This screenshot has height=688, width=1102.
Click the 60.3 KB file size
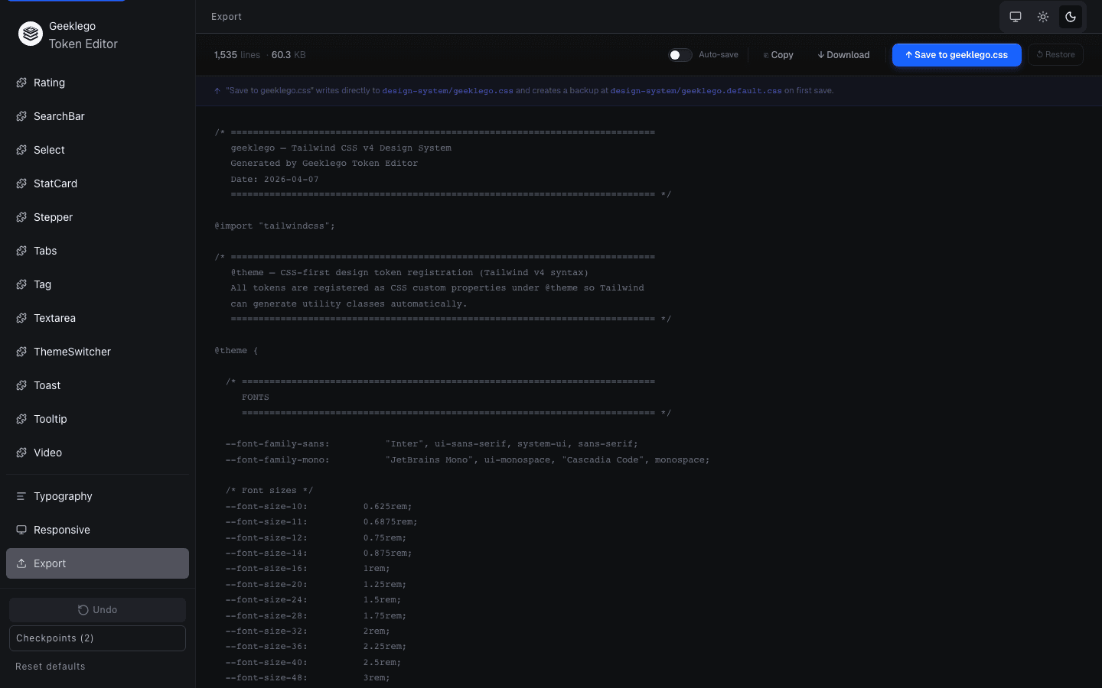coord(289,55)
